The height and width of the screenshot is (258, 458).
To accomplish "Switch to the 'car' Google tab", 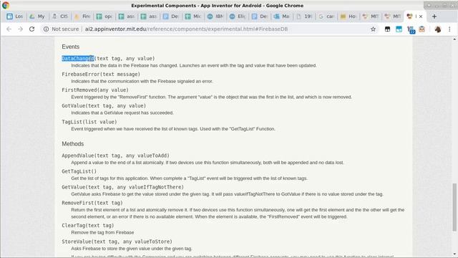I will click(326, 16).
